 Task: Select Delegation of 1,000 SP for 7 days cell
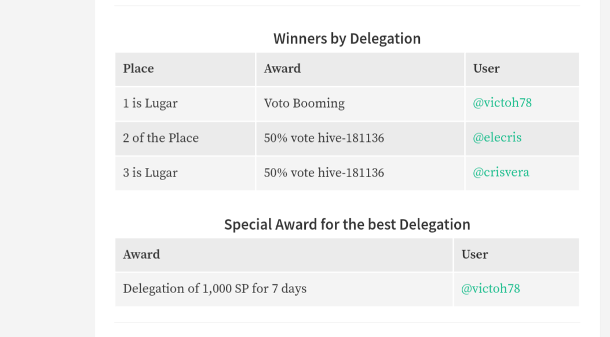[x=284, y=289]
